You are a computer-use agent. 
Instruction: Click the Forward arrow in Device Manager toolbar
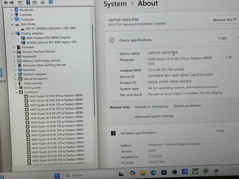(12, 3)
